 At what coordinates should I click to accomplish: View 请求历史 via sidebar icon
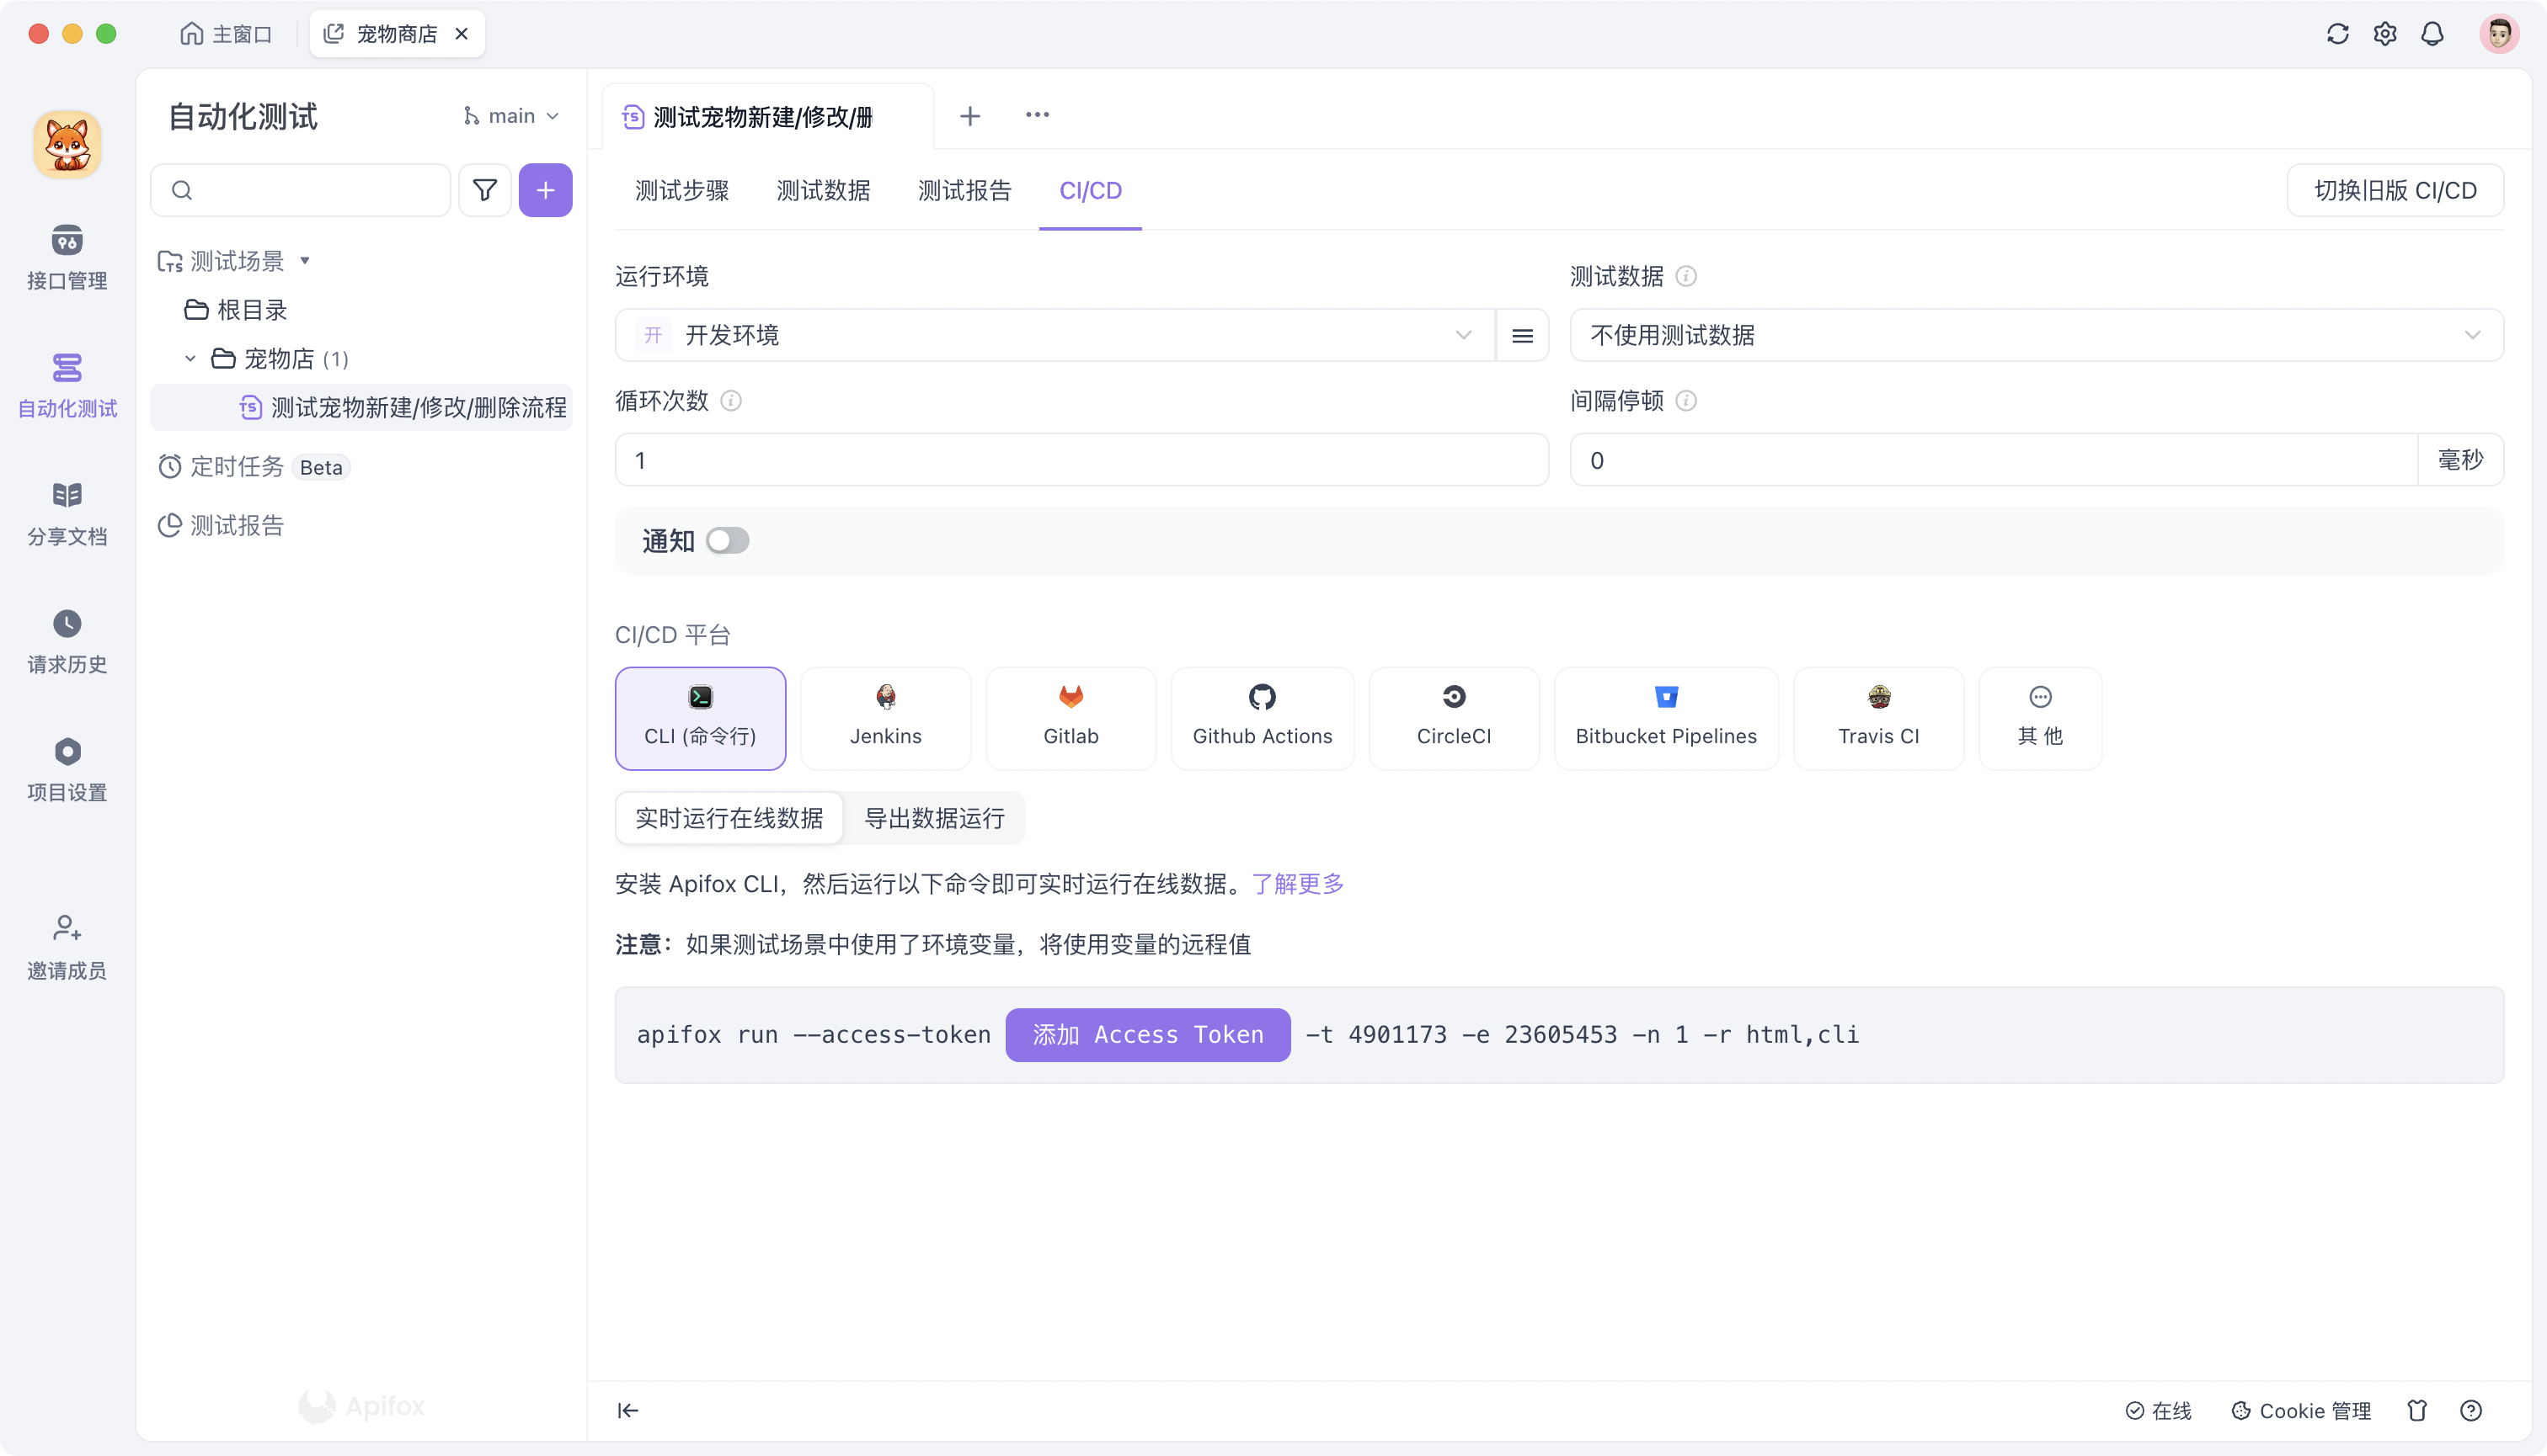pos(66,640)
